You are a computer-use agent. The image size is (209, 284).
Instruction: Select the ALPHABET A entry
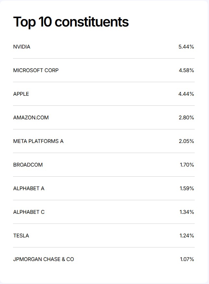29,189
